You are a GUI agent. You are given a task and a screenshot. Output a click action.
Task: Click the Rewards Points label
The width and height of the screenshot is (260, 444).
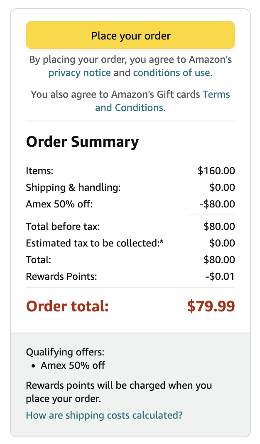pyautogui.click(x=61, y=276)
